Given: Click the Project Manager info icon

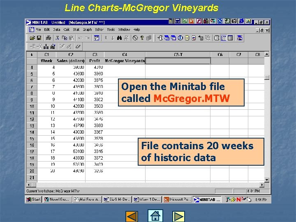Looking at the screenshot, I should (x=180, y=38).
